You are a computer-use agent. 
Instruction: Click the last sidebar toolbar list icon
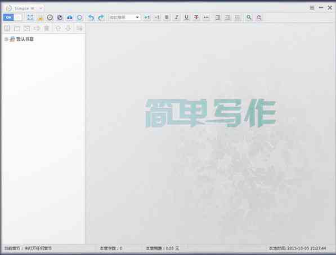[x=79, y=28]
